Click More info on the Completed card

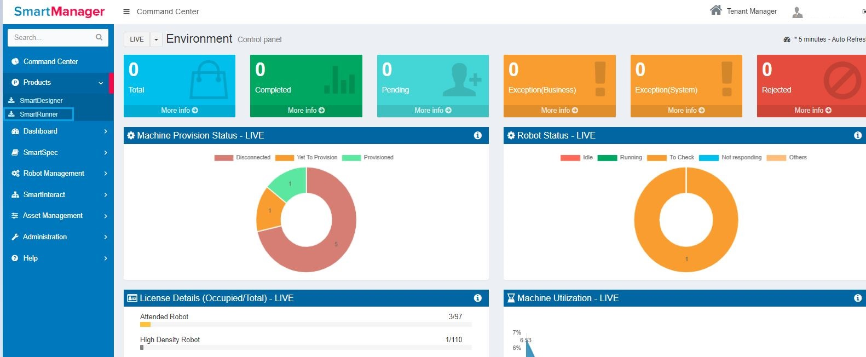pyautogui.click(x=306, y=111)
